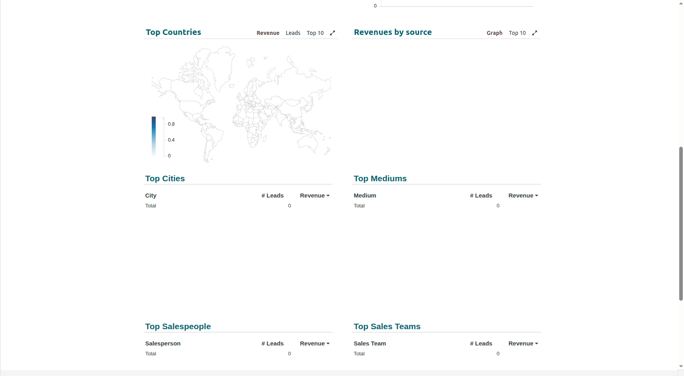Click # Leads column in Top Mediums

(481, 196)
